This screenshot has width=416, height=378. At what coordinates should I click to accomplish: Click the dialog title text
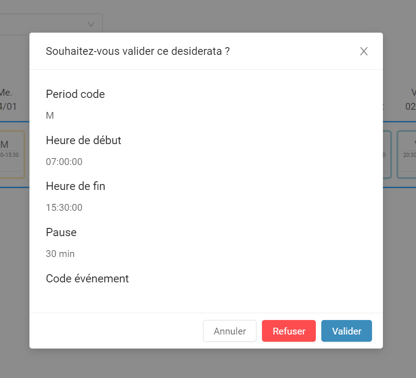[x=138, y=51]
